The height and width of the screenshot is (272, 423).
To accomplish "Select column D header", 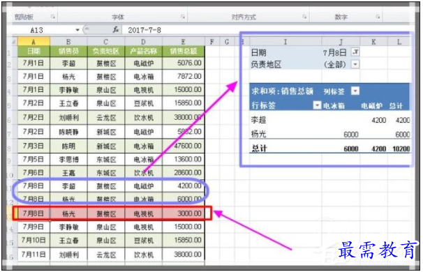I will tap(144, 42).
